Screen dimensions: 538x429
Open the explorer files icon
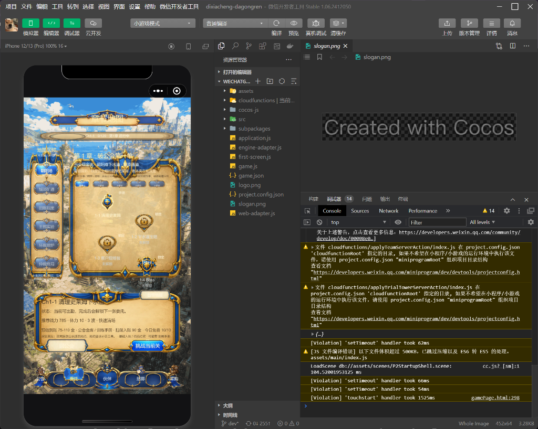221,46
